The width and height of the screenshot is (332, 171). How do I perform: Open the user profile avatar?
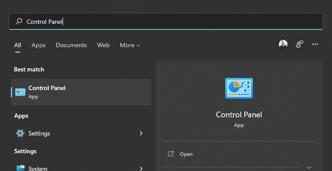283,44
